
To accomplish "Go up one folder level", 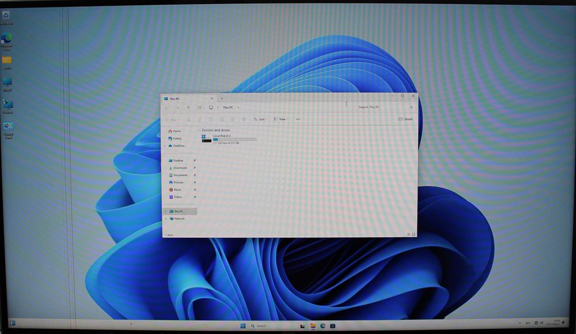I will coord(188,108).
